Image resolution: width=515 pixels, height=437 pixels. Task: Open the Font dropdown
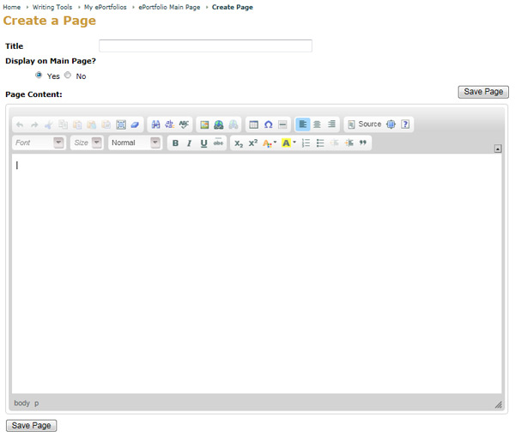pos(39,143)
